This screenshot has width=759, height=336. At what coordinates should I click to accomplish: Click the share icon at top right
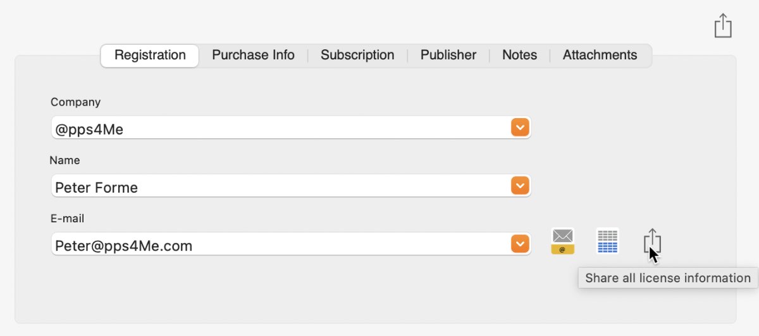723,25
